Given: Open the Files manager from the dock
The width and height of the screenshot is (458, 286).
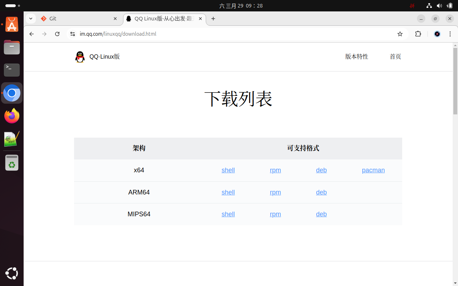Looking at the screenshot, I should pyautogui.click(x=12, y=47).
